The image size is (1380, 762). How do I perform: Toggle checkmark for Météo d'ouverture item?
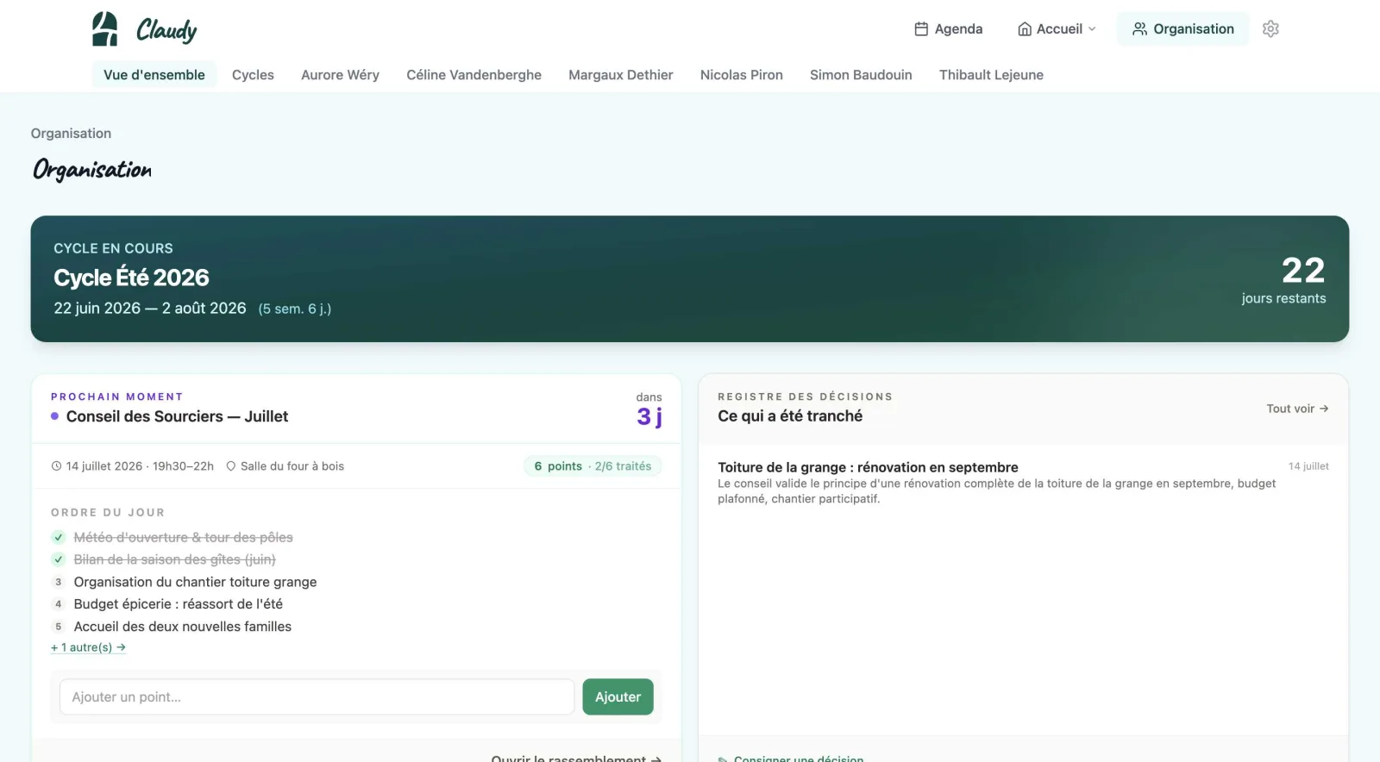tap(59, 537)
